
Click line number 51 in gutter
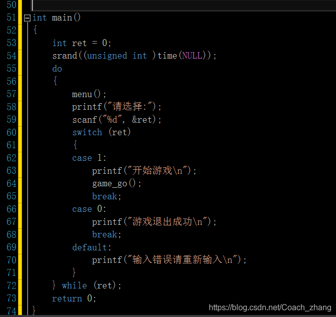point(12,18)
